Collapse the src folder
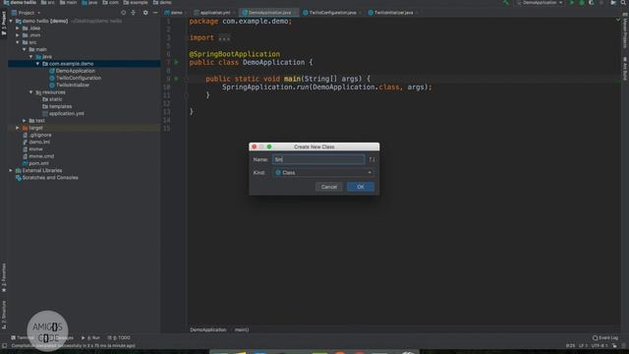This screenshot has height=354, width=629. [x=18, y=42]
